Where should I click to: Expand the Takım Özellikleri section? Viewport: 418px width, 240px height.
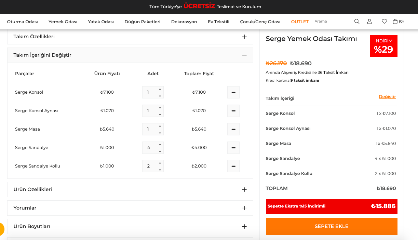click(x=130, y=37)
